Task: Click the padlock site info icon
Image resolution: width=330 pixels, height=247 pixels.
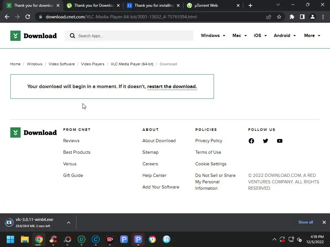Action: click(x=41, y=17)
